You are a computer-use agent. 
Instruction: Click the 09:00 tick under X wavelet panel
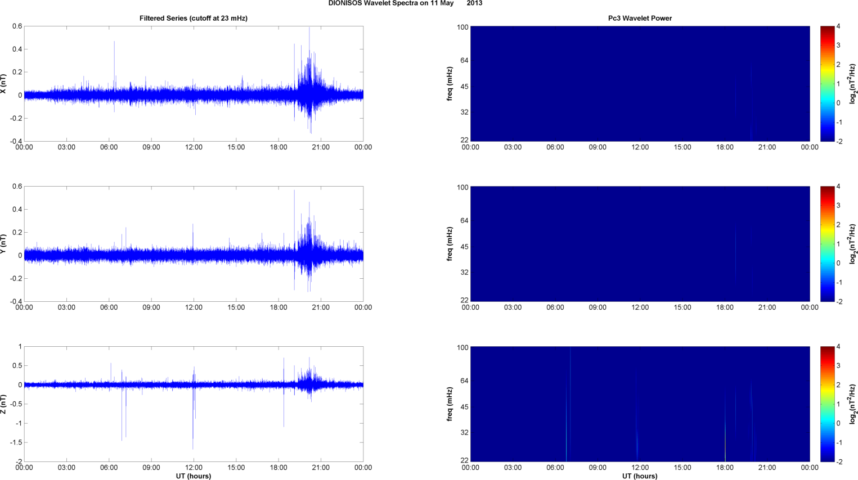(x=598, y=147)
